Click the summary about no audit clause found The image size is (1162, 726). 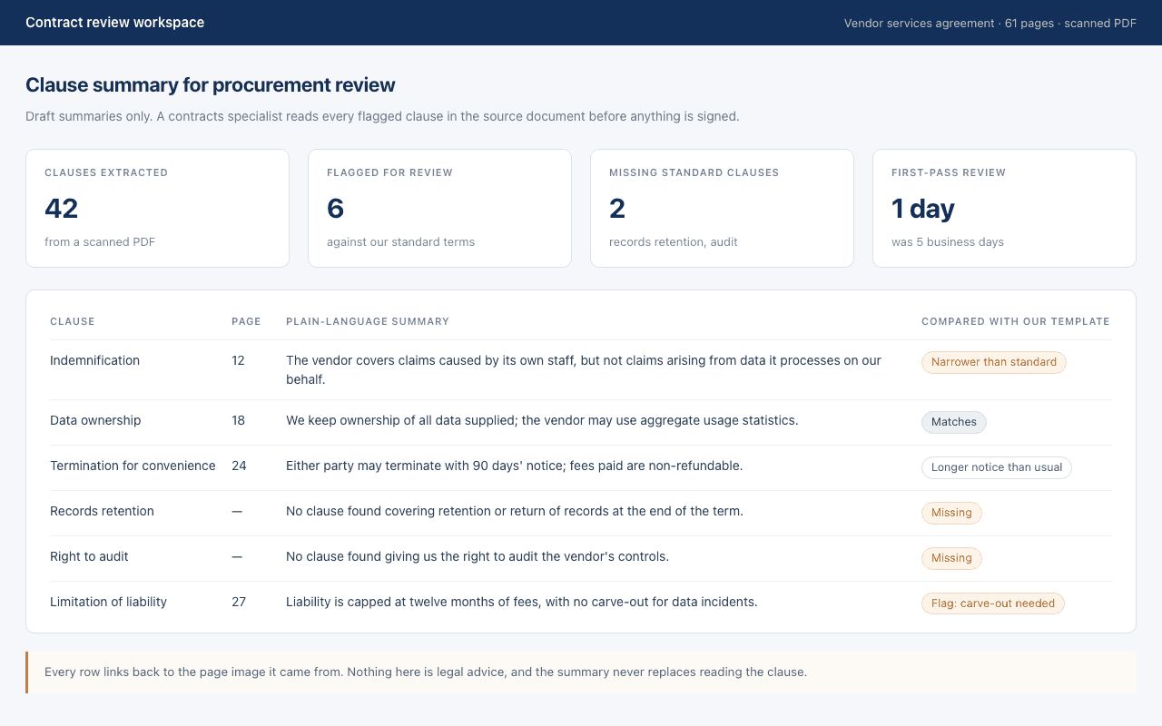[x=478, y=556]
